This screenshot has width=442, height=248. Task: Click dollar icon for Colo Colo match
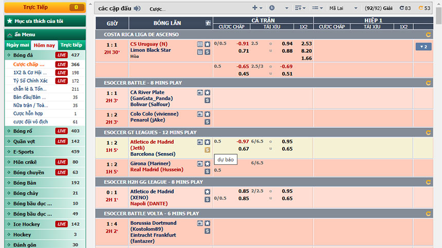click(x=208, y=122)
